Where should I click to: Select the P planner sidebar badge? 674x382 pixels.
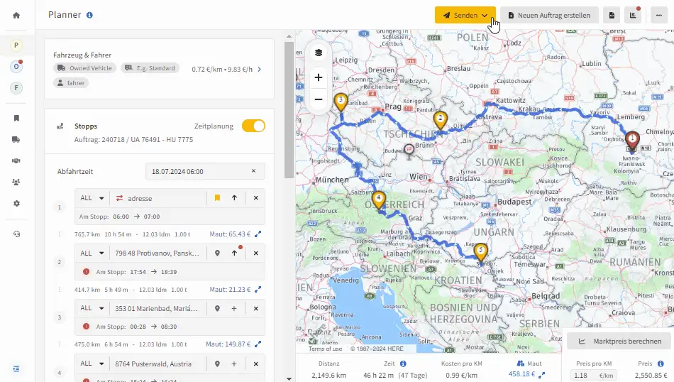point(16,45)
